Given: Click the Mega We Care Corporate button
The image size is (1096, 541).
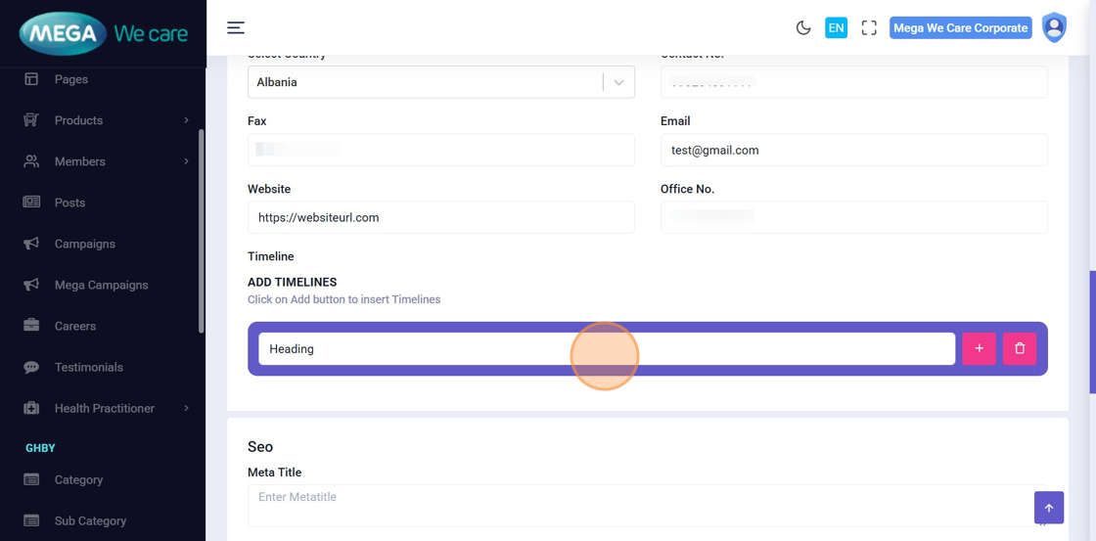Looking at the screenshot, I should [x=960, y=28].
